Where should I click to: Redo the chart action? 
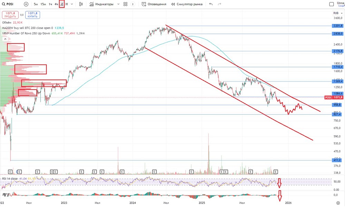[219, 4]
